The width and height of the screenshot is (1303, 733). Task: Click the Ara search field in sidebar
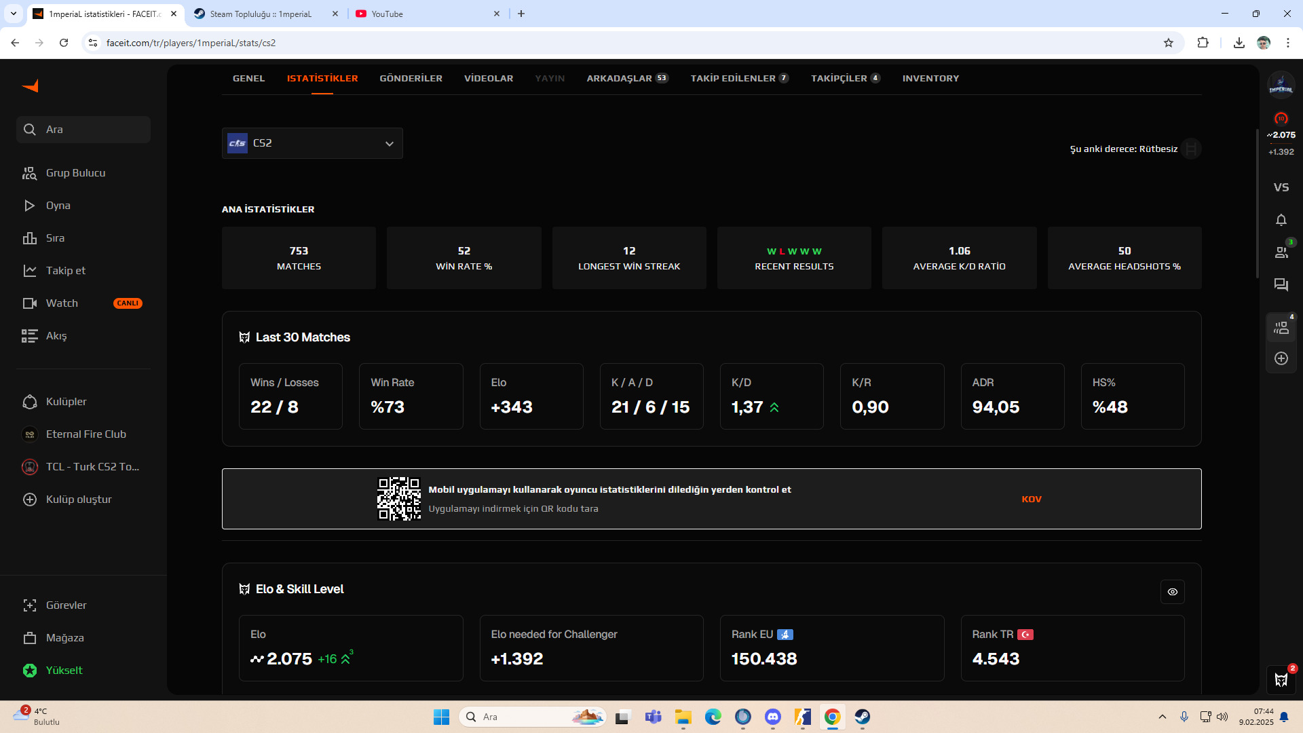point(83,130)
